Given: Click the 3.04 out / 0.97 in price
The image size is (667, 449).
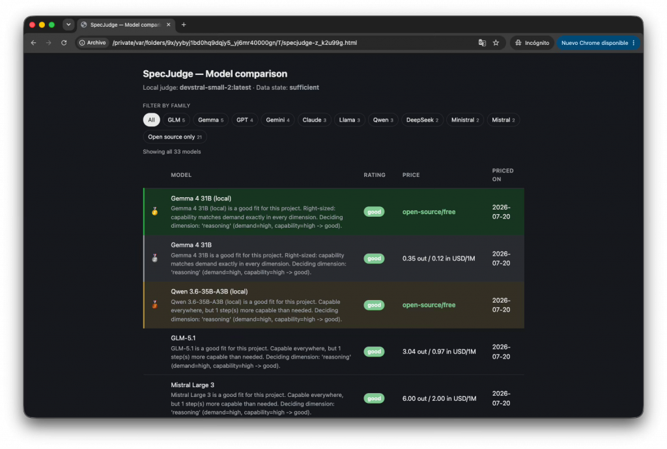Looking at the screenshot, I should click(x=439, y=352).
